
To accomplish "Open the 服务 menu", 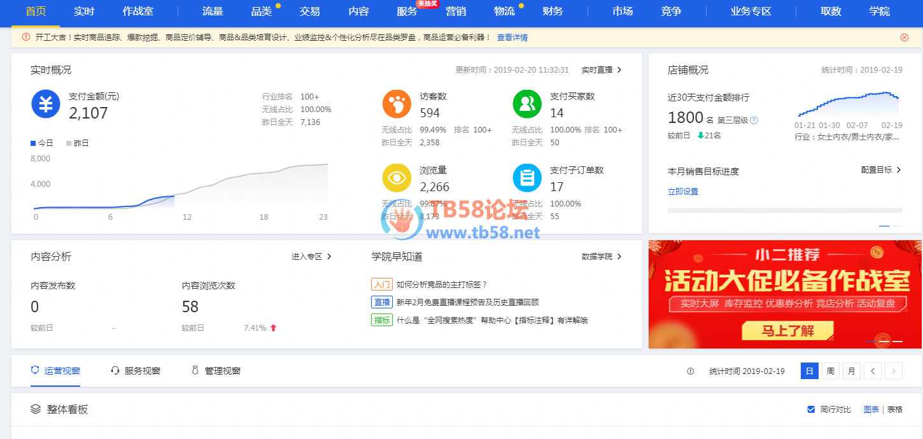I will coord(407,11).
